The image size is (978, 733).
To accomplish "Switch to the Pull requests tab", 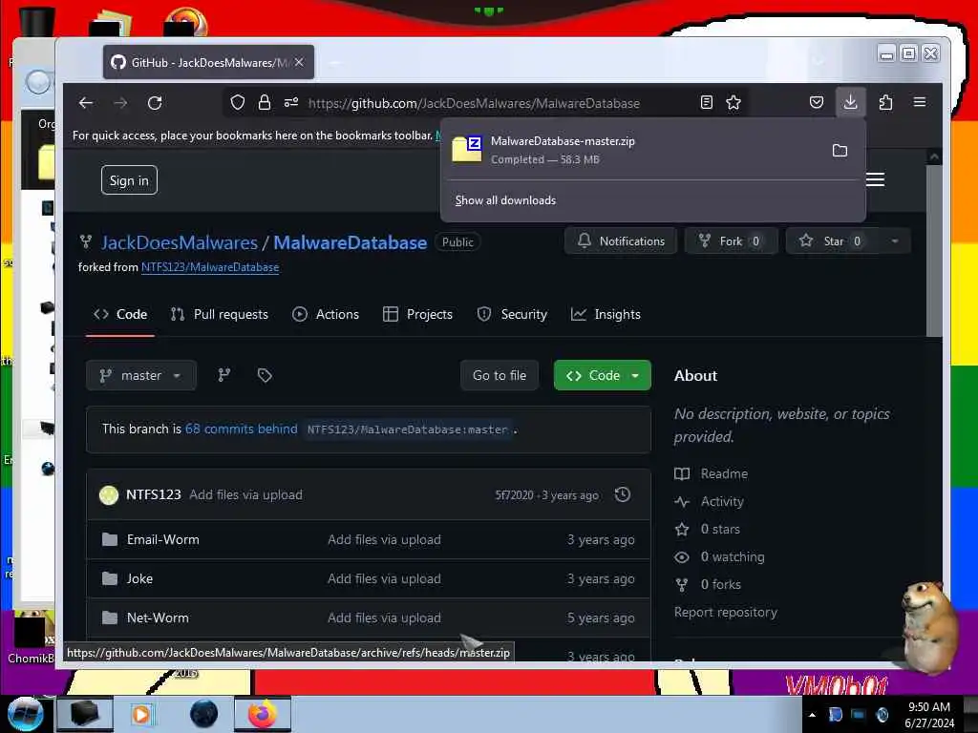I will 220,314.
